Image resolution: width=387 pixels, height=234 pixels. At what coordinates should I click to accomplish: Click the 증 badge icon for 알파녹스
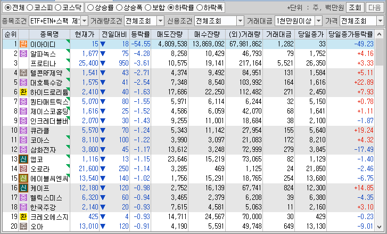pyautogui.click(x=23, y=54)
